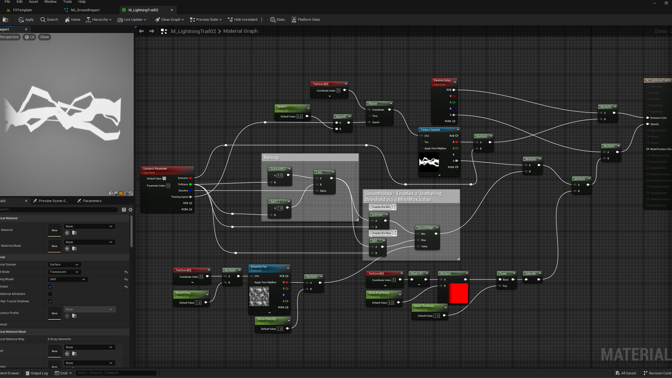Click the red Multiply node preview swatch
The height and width of the screenshot is (378, 672).
[458, 293]
